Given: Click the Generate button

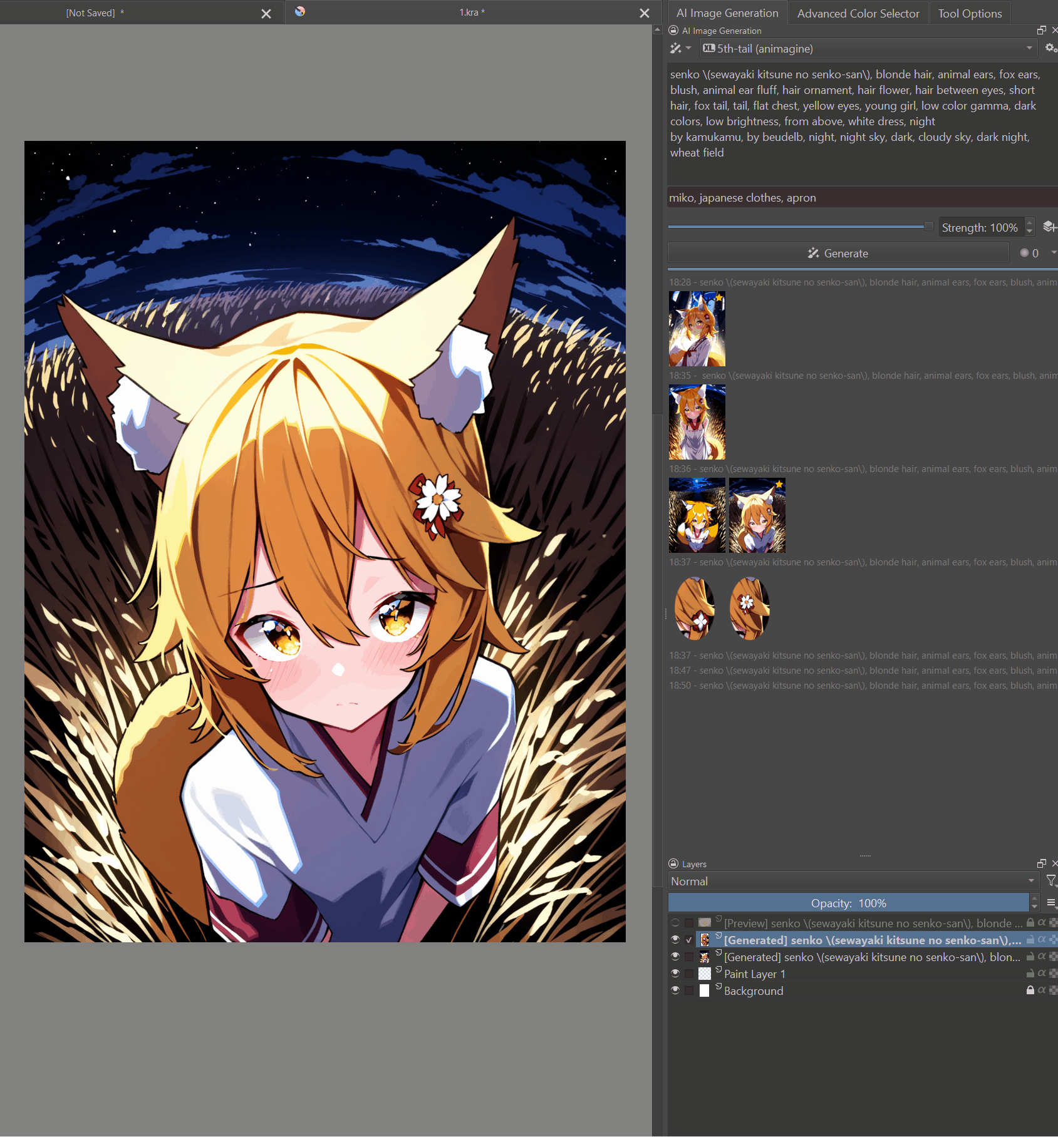Looking at the screenshot, I should click(838, 253).
